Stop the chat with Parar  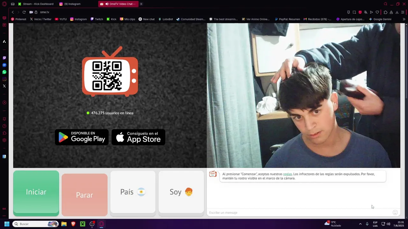coord(84,195)
